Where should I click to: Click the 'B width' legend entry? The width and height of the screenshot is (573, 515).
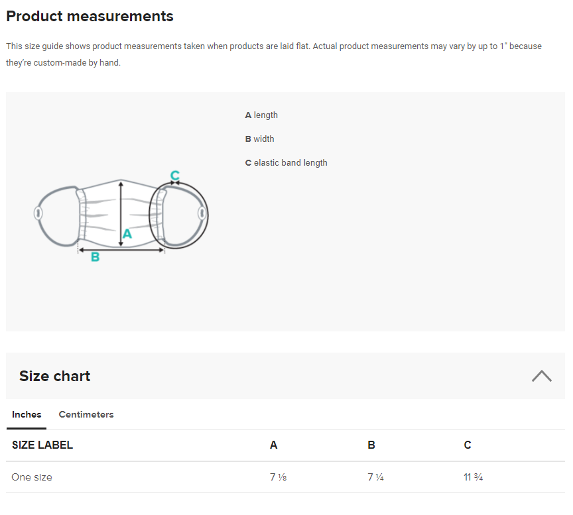[x=259, y=139]
